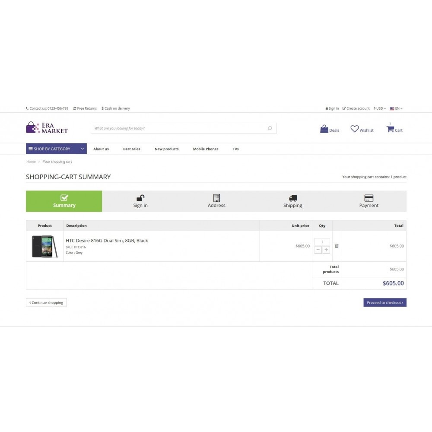Click the Create account link

(356, 108)
